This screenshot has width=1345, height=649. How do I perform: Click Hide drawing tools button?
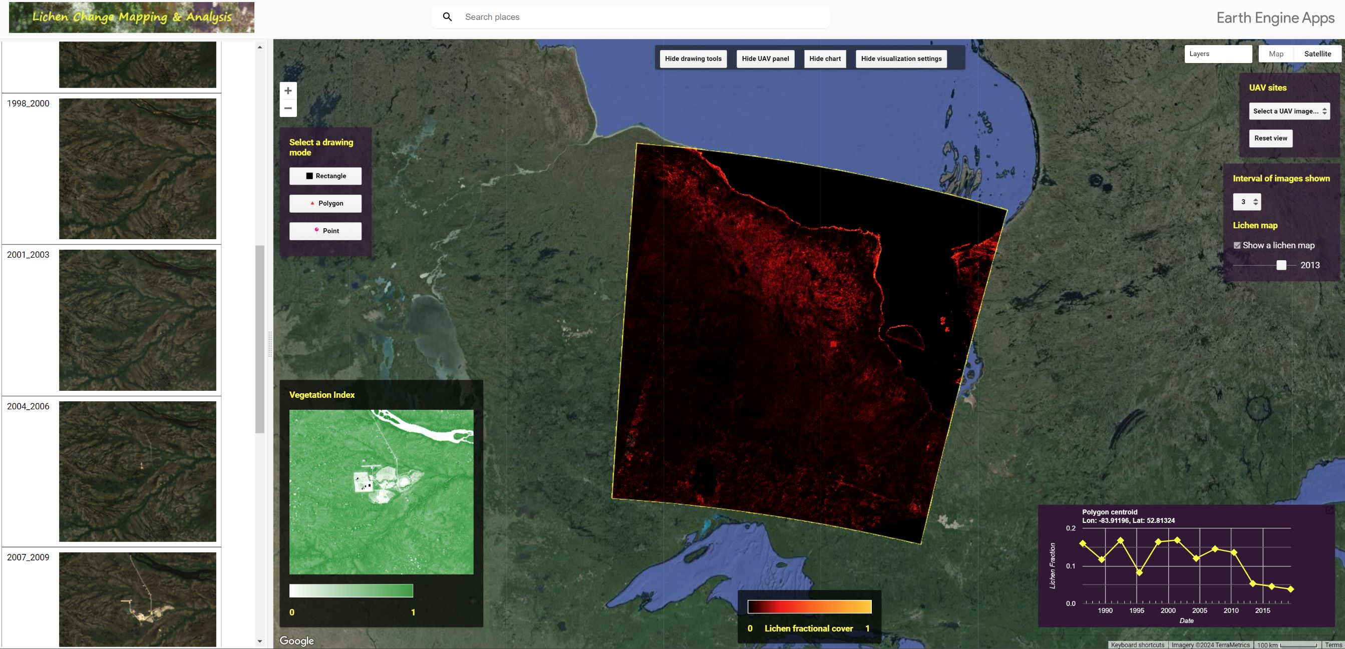(693, 59)
